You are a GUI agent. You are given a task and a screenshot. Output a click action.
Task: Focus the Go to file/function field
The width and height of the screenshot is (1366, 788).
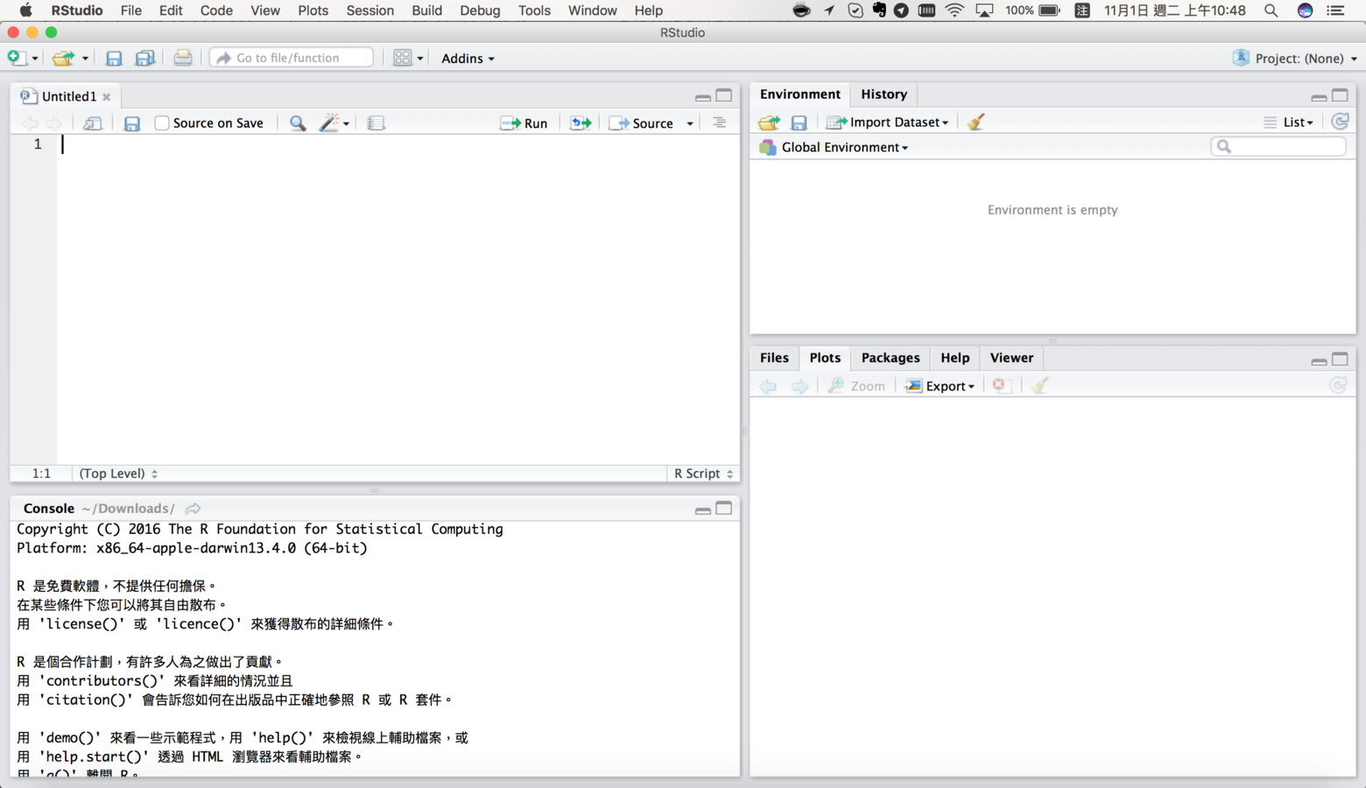click(292, 58)
